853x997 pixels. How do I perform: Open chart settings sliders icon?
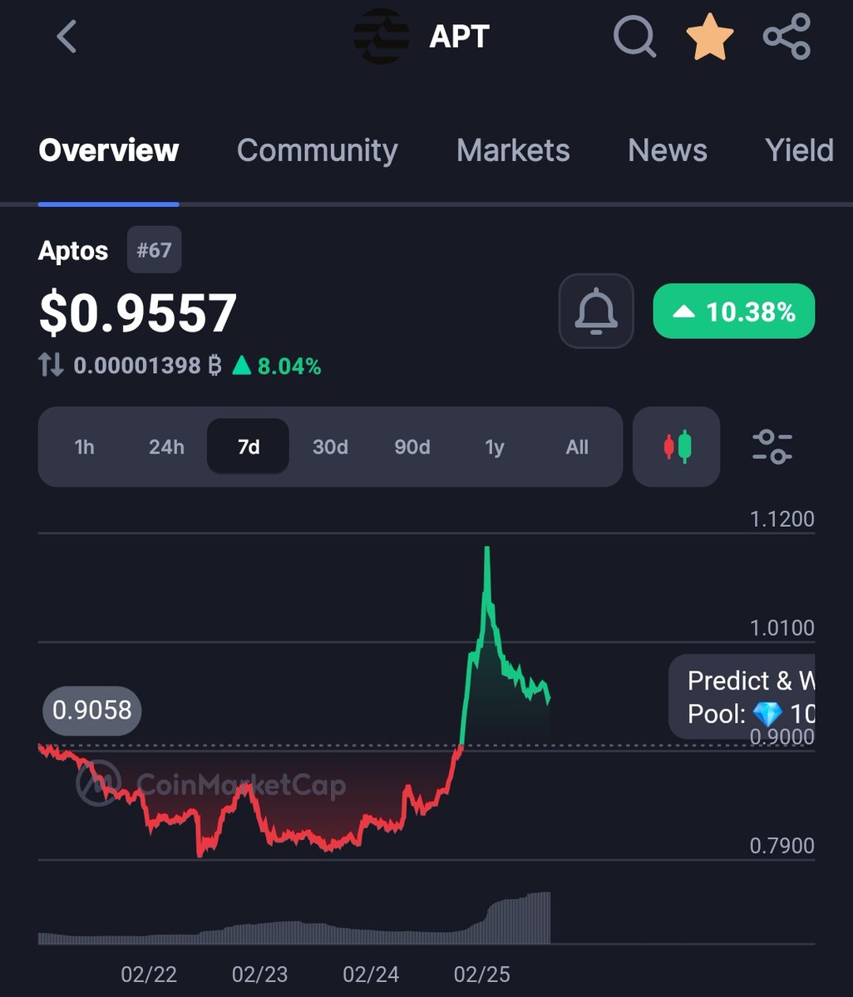pos(772,447)
